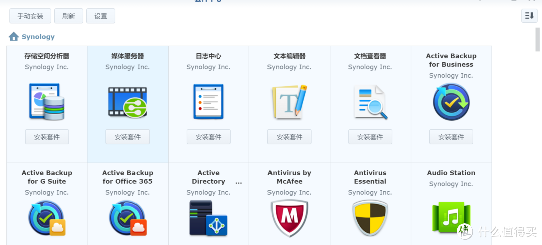The width and height of the screenshot is (542, 245).
Task: Click Synology Inc. under Antivirus by McAfee
Action: (290, 192)
